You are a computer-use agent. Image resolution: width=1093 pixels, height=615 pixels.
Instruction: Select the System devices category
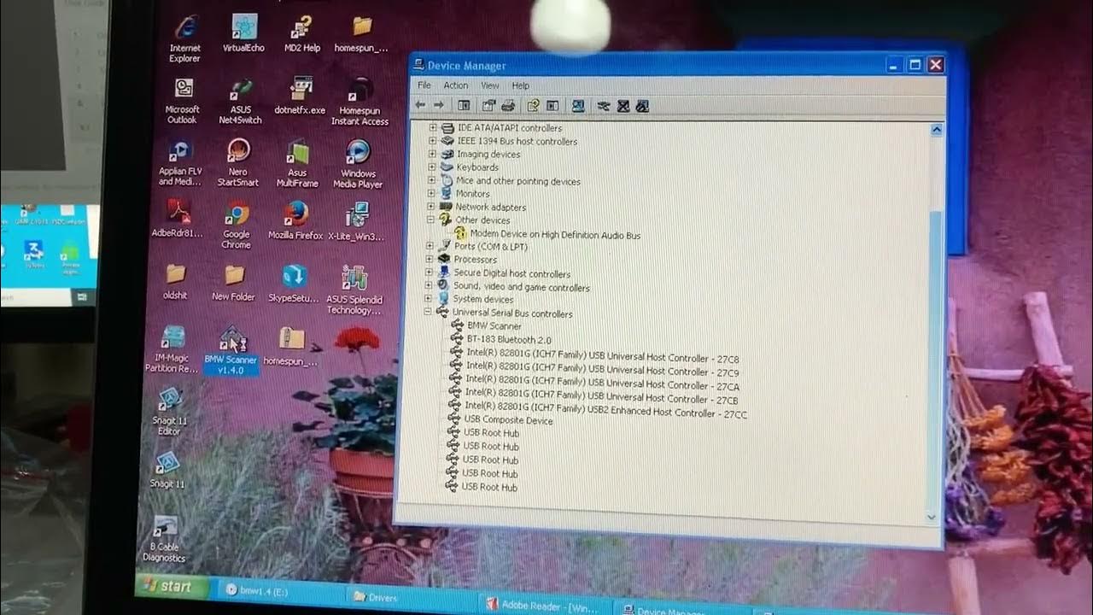click(x=482, y=300)
